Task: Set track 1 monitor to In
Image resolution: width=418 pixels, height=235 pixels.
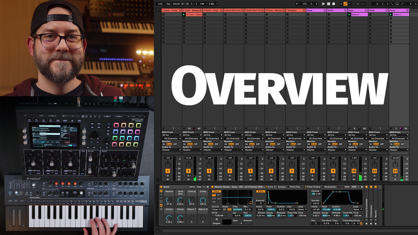Action: (164, 144)
